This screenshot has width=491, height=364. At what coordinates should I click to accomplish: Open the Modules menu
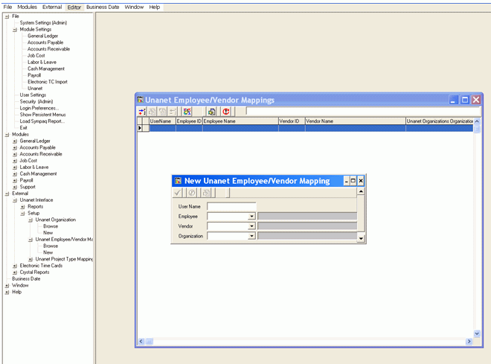point(27,7)
